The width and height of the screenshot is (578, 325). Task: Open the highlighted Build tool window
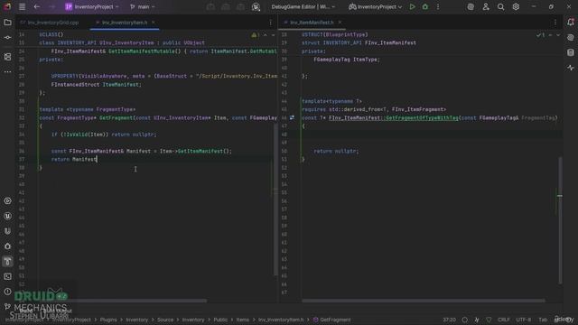tap(7, 261)
